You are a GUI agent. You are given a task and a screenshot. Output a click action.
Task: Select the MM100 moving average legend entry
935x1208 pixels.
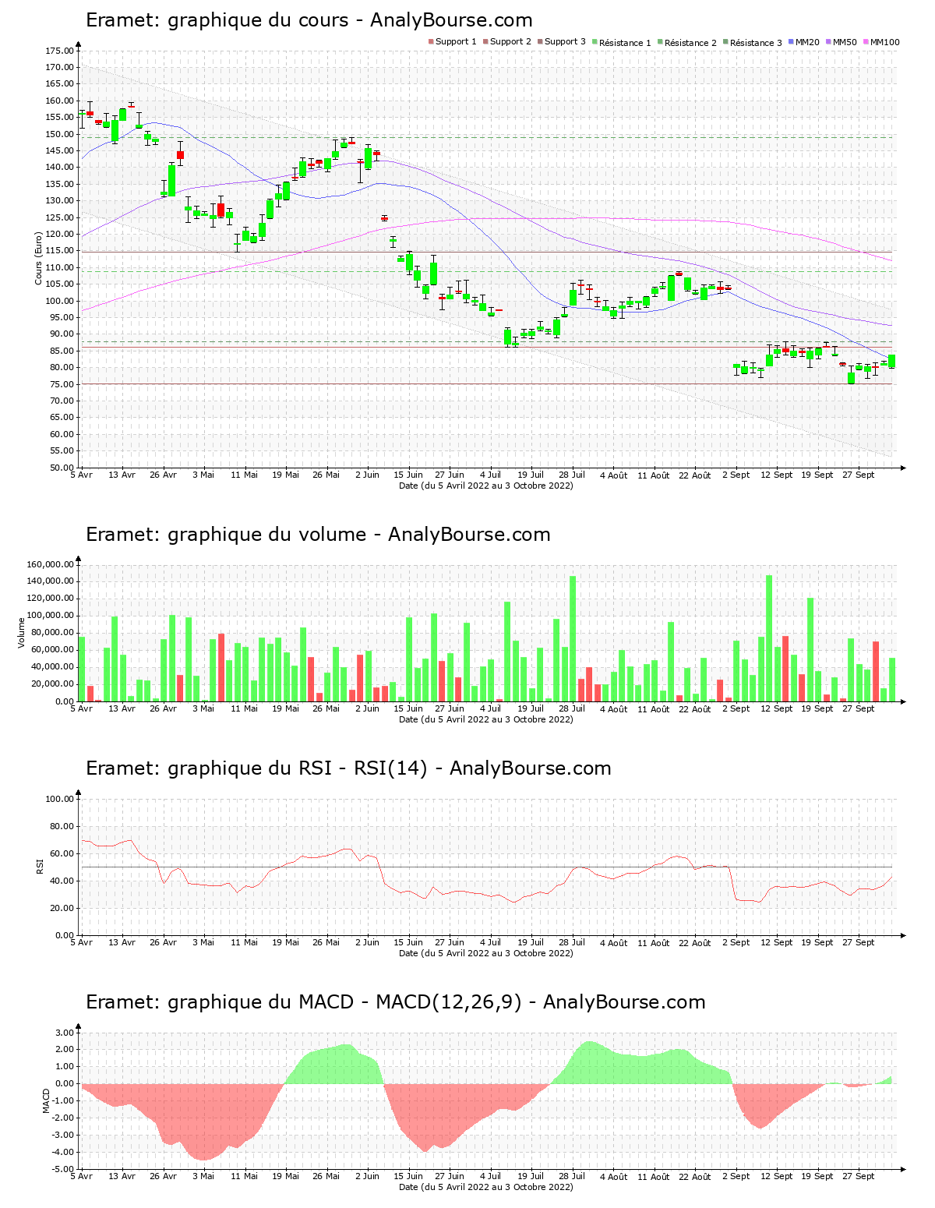881,42
